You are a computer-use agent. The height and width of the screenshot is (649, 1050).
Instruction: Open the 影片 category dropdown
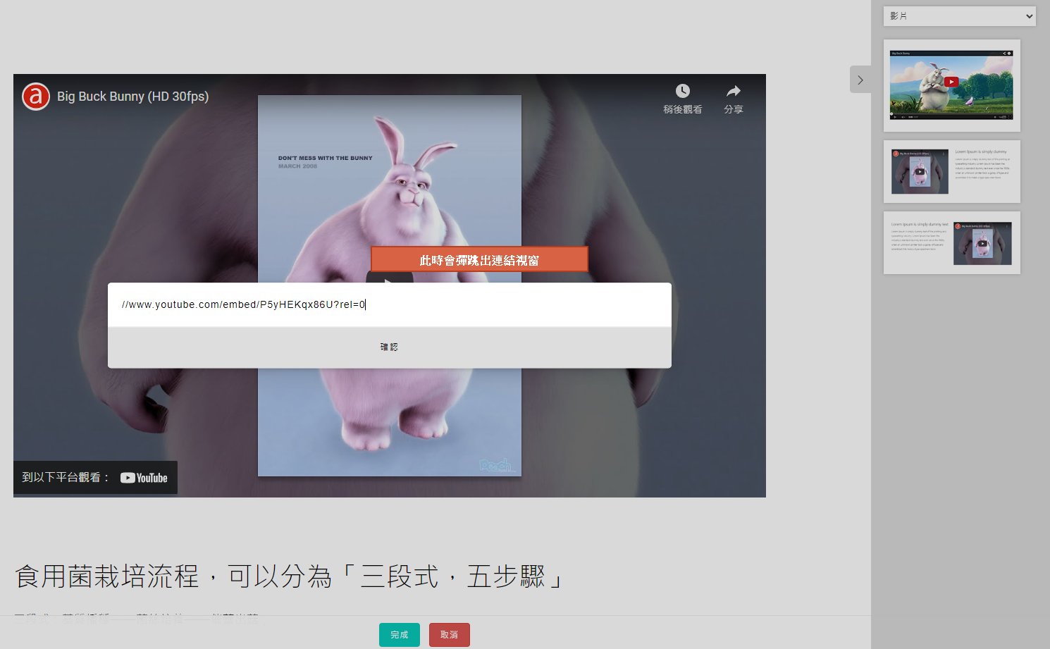click(x=959, y=16)
